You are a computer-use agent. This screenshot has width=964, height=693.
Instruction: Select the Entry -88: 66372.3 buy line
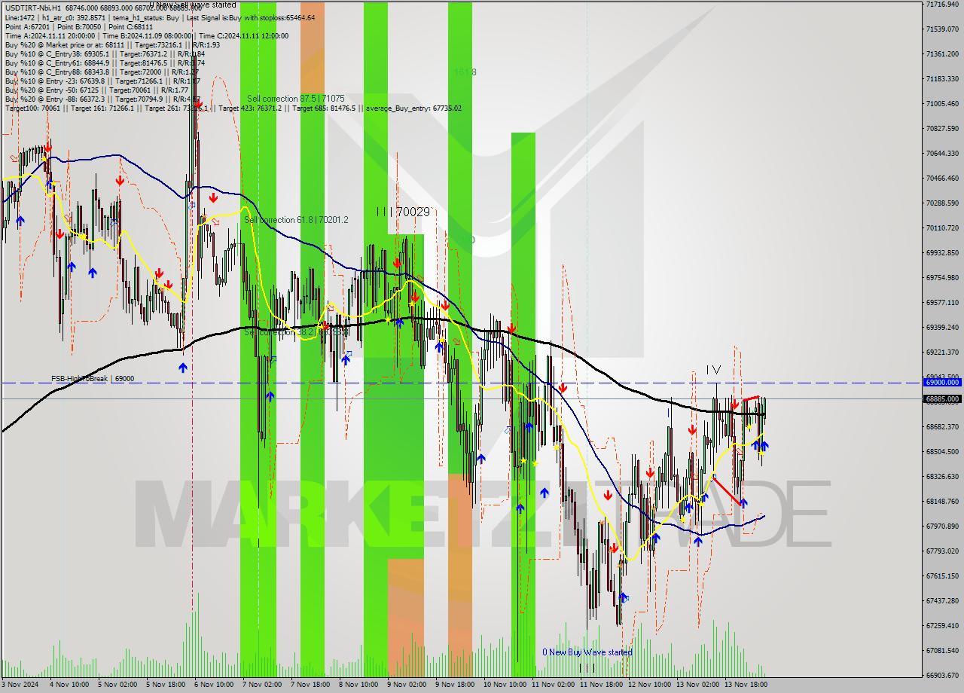(x=102, y=99)
